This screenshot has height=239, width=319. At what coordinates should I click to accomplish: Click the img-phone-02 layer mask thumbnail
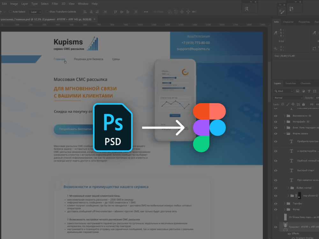point(300,196)
